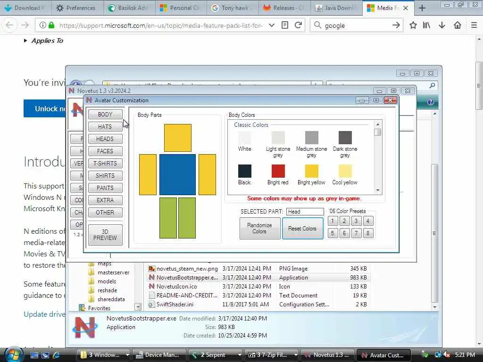Pick the Cool yellow swatch

345,171
